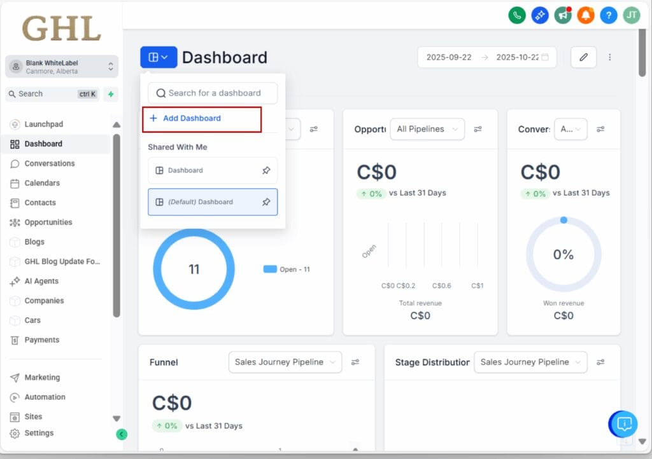Expand the All Pipelines dropdown
This screenshot has height=459, width=652.
point(427,129)
